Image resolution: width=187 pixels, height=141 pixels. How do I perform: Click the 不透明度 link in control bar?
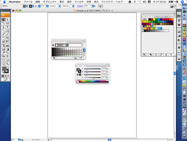pyautogui.click(x=80, y=6)
